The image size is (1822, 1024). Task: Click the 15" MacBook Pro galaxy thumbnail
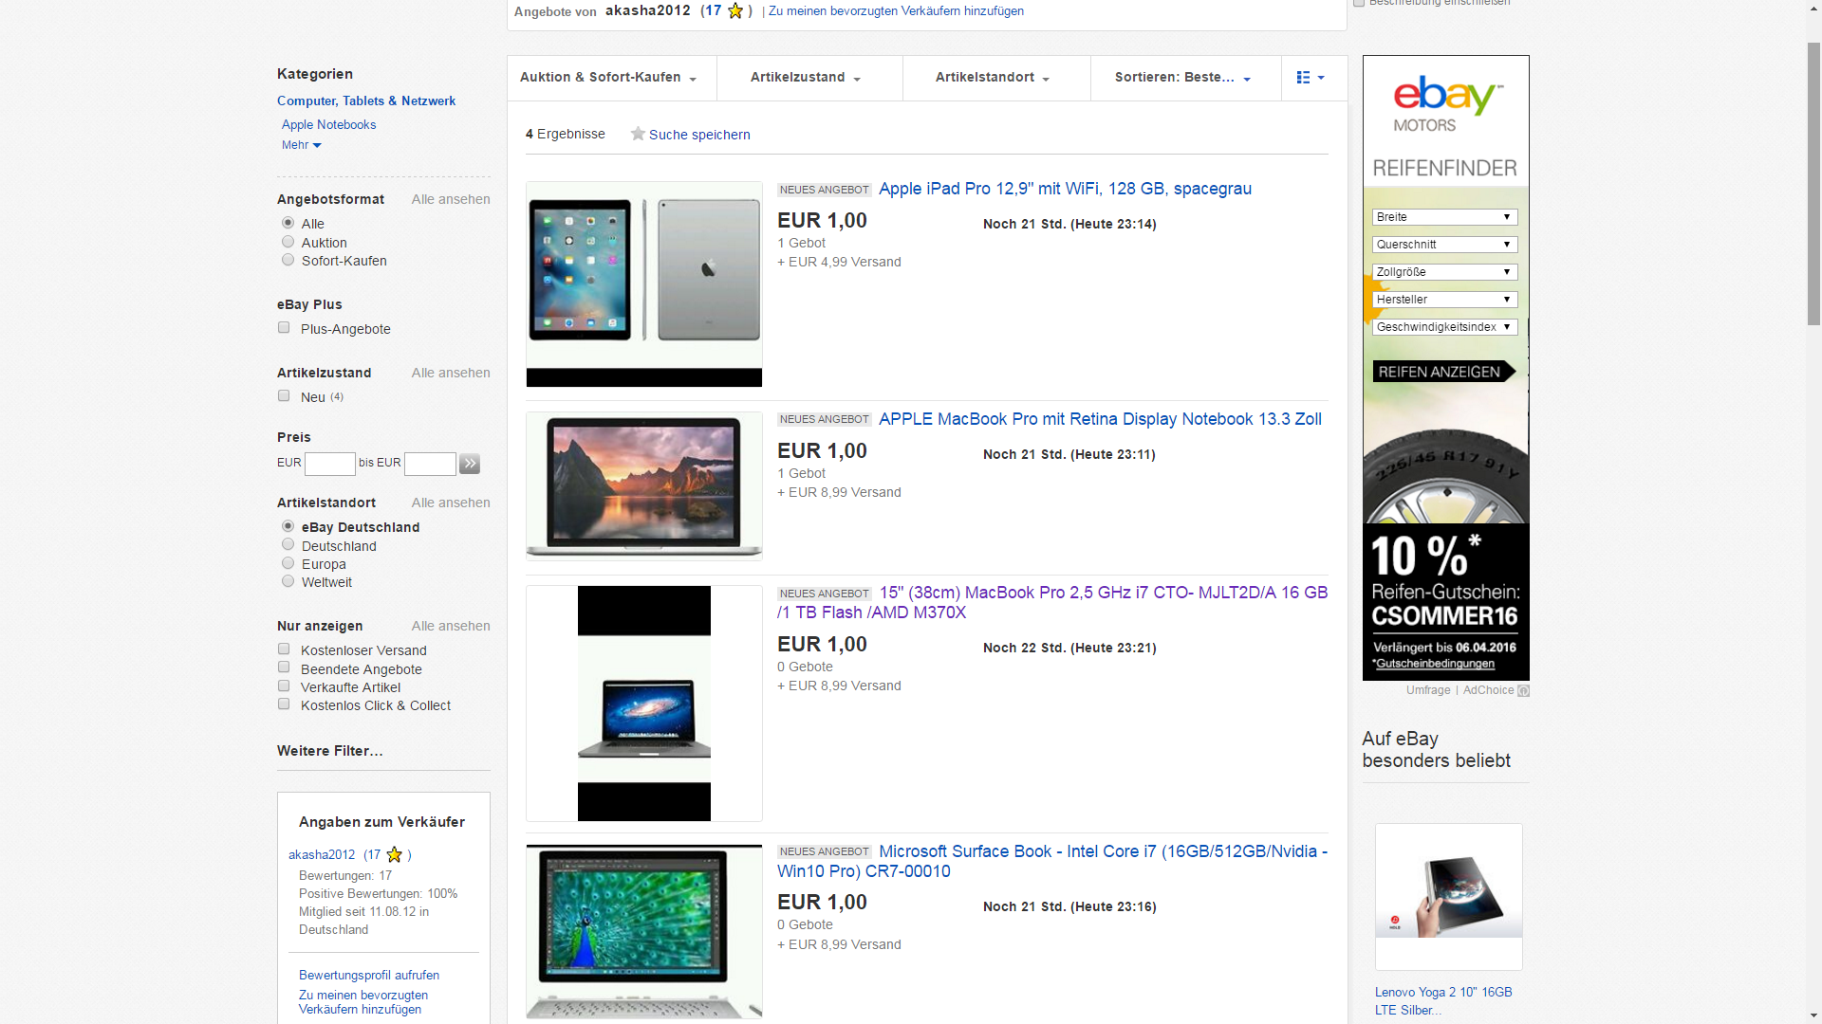click(644, 704)
